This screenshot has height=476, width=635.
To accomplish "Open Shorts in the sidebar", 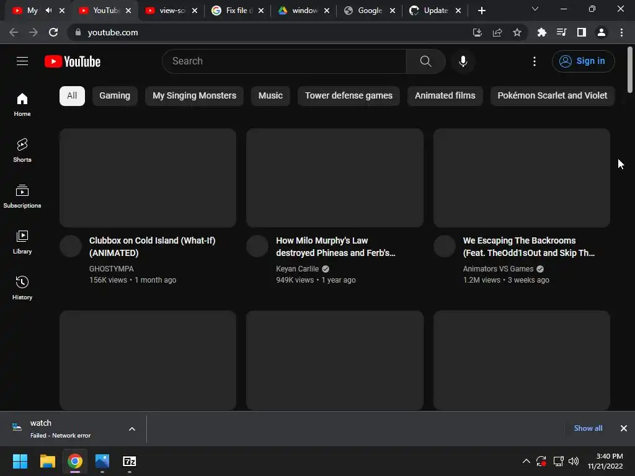I will point(22,151).
